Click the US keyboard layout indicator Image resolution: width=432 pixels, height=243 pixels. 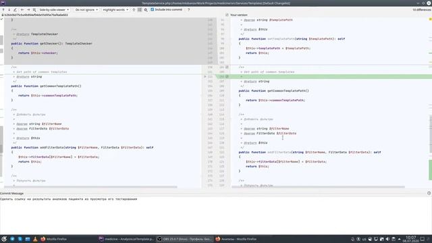pyautogui.click(x=364, y=239)
